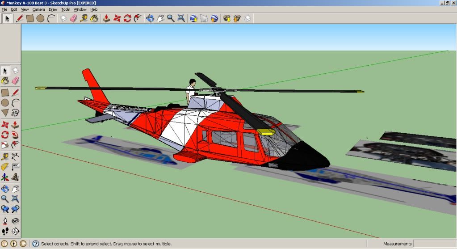Viewport: 457px width, 249px height.
Task: Activate the Orbit tool in top toolbar
Action: tap(150, 18)
